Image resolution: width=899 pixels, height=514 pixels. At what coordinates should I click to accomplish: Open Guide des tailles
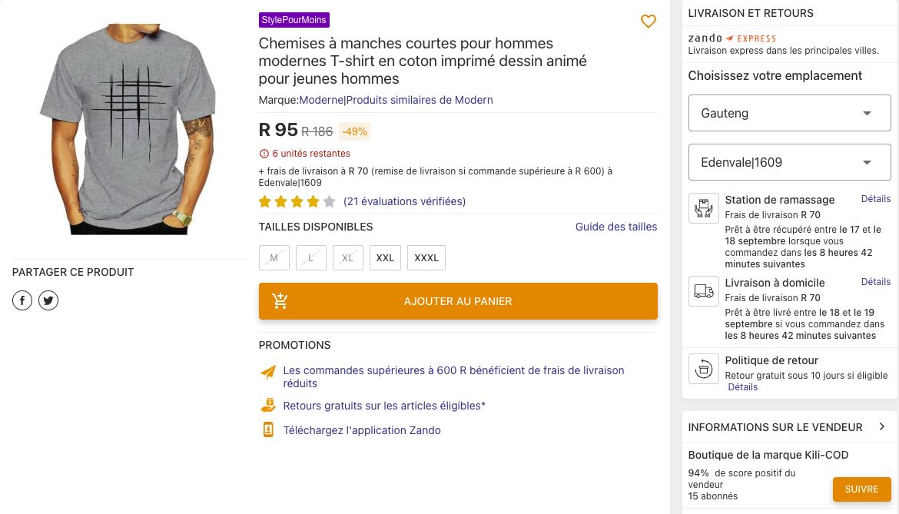pyautogui.click(x=616, y=227)
